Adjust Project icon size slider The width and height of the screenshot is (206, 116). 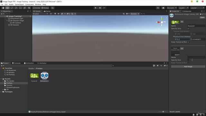[163, 112]
